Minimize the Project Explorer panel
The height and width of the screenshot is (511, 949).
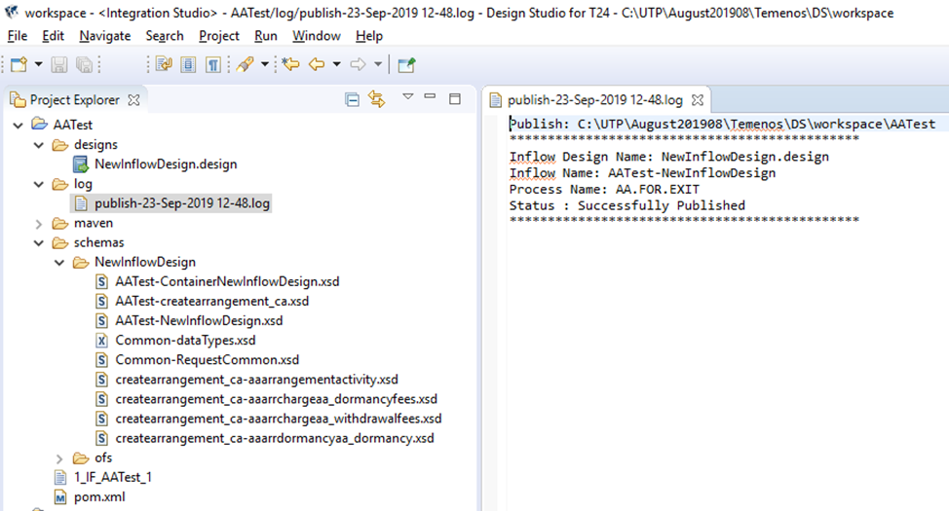[430, 99]
